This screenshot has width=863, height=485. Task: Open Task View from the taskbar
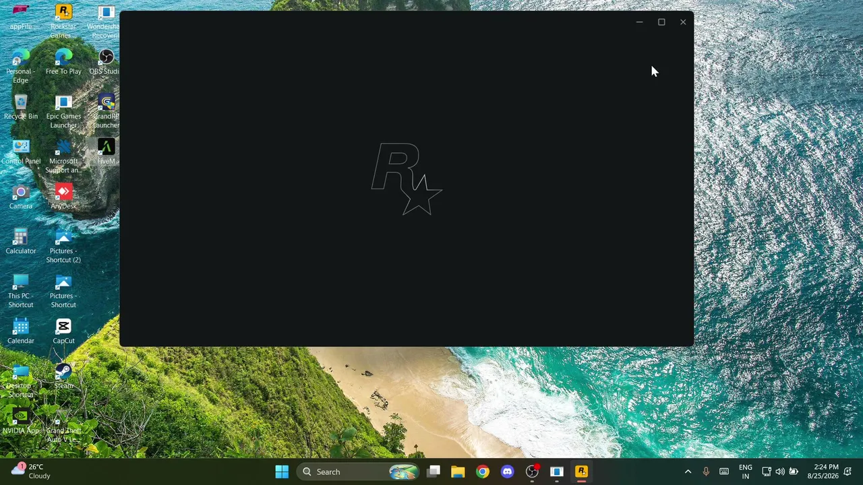click(x=434, y=472)
